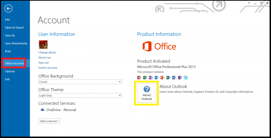The height and width of the screenshot is (138, 271).
Task: Click the Sign out link
Action: (x=43, y=63)
